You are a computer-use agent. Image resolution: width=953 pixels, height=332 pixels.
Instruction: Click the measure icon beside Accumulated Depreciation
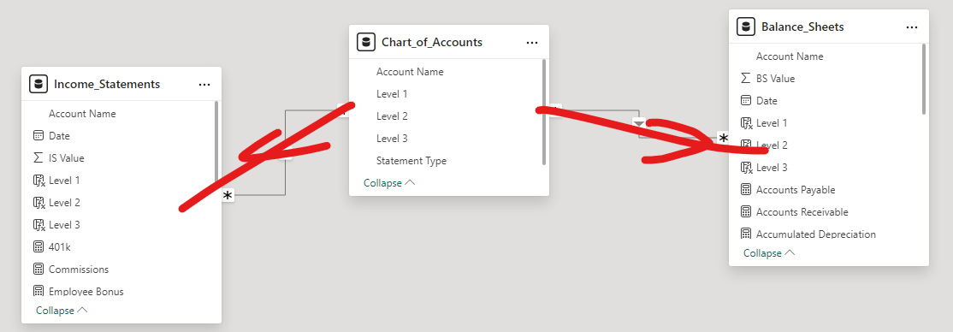point(746,234)
